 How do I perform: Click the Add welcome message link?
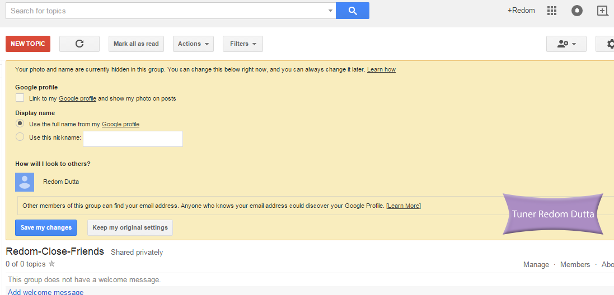coord(46,292)
